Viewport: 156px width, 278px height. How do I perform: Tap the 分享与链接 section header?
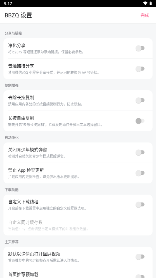[13, 33]
